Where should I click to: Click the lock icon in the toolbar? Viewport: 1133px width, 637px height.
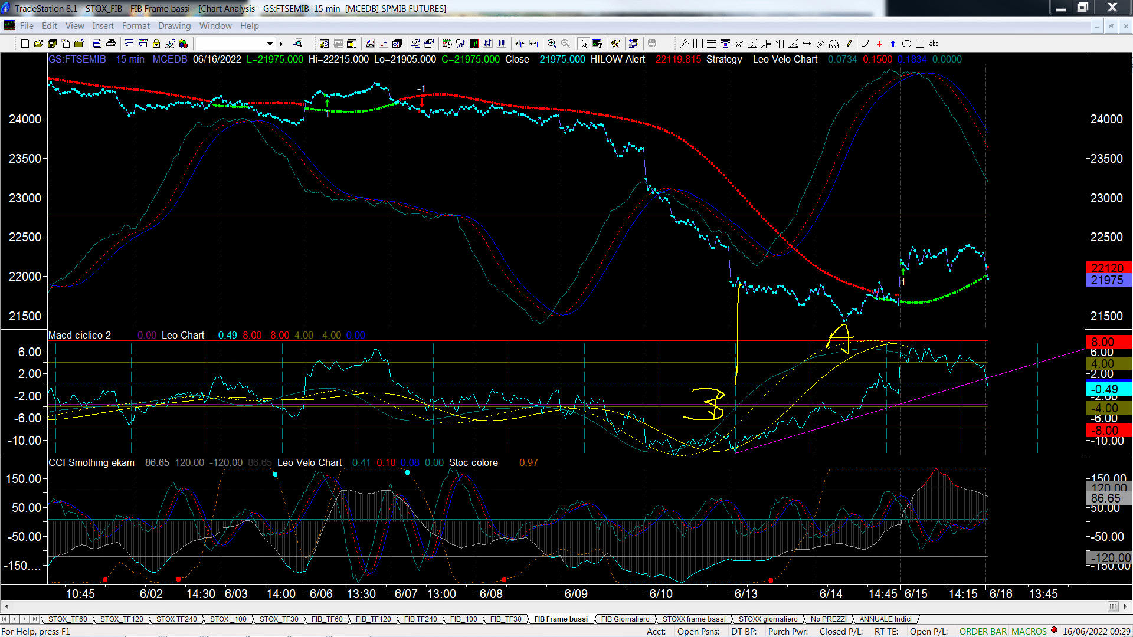point(156,44)
